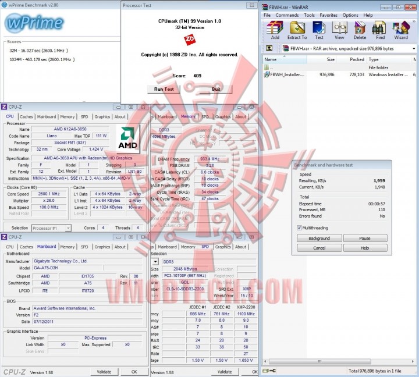
Task: Open the WinRAR archive path dropdown
Action: [414, 49]
